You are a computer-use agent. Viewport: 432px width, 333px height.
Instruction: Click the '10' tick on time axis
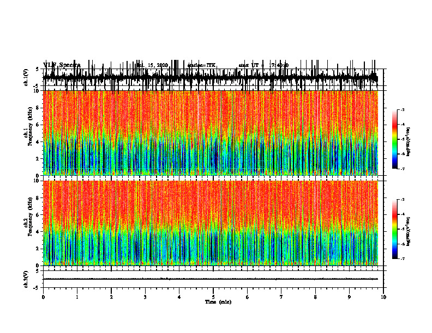tap(383, 297)
